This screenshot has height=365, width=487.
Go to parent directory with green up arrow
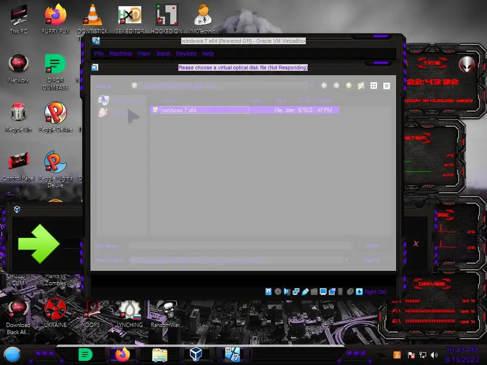[x=349, y=86]
